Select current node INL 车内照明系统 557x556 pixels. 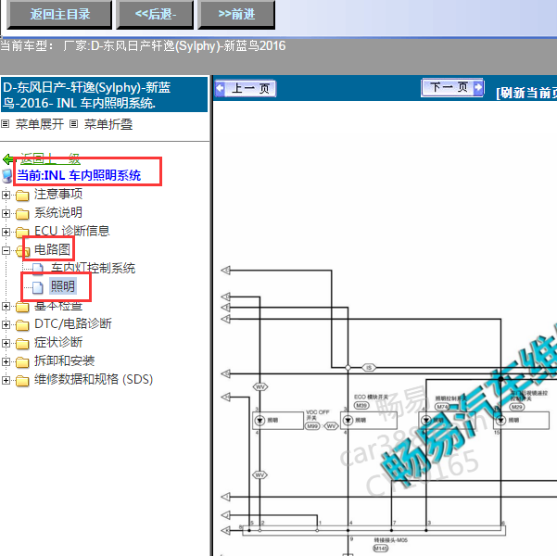(79, 175)
